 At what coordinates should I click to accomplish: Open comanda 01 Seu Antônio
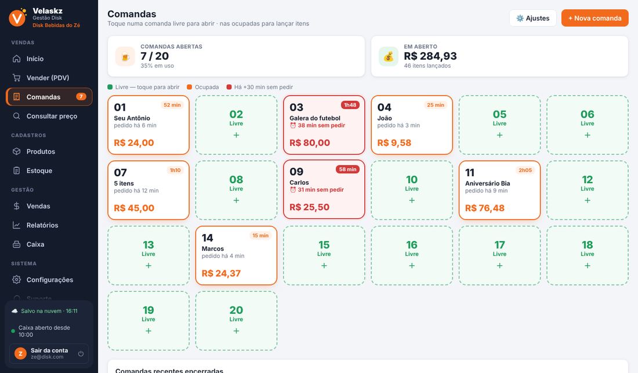tap(148, 125)
